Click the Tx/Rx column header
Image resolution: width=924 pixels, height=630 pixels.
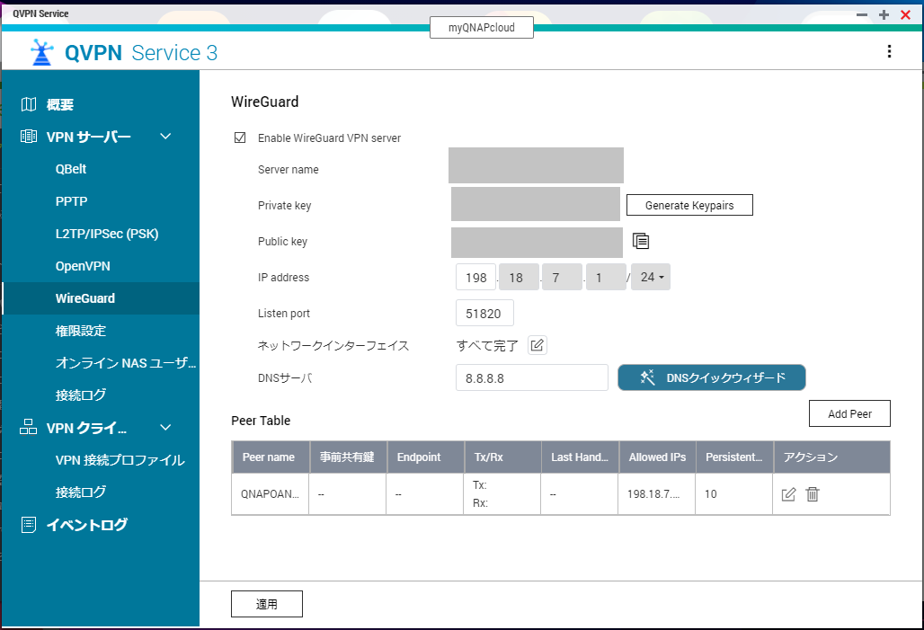pos(502,457)
